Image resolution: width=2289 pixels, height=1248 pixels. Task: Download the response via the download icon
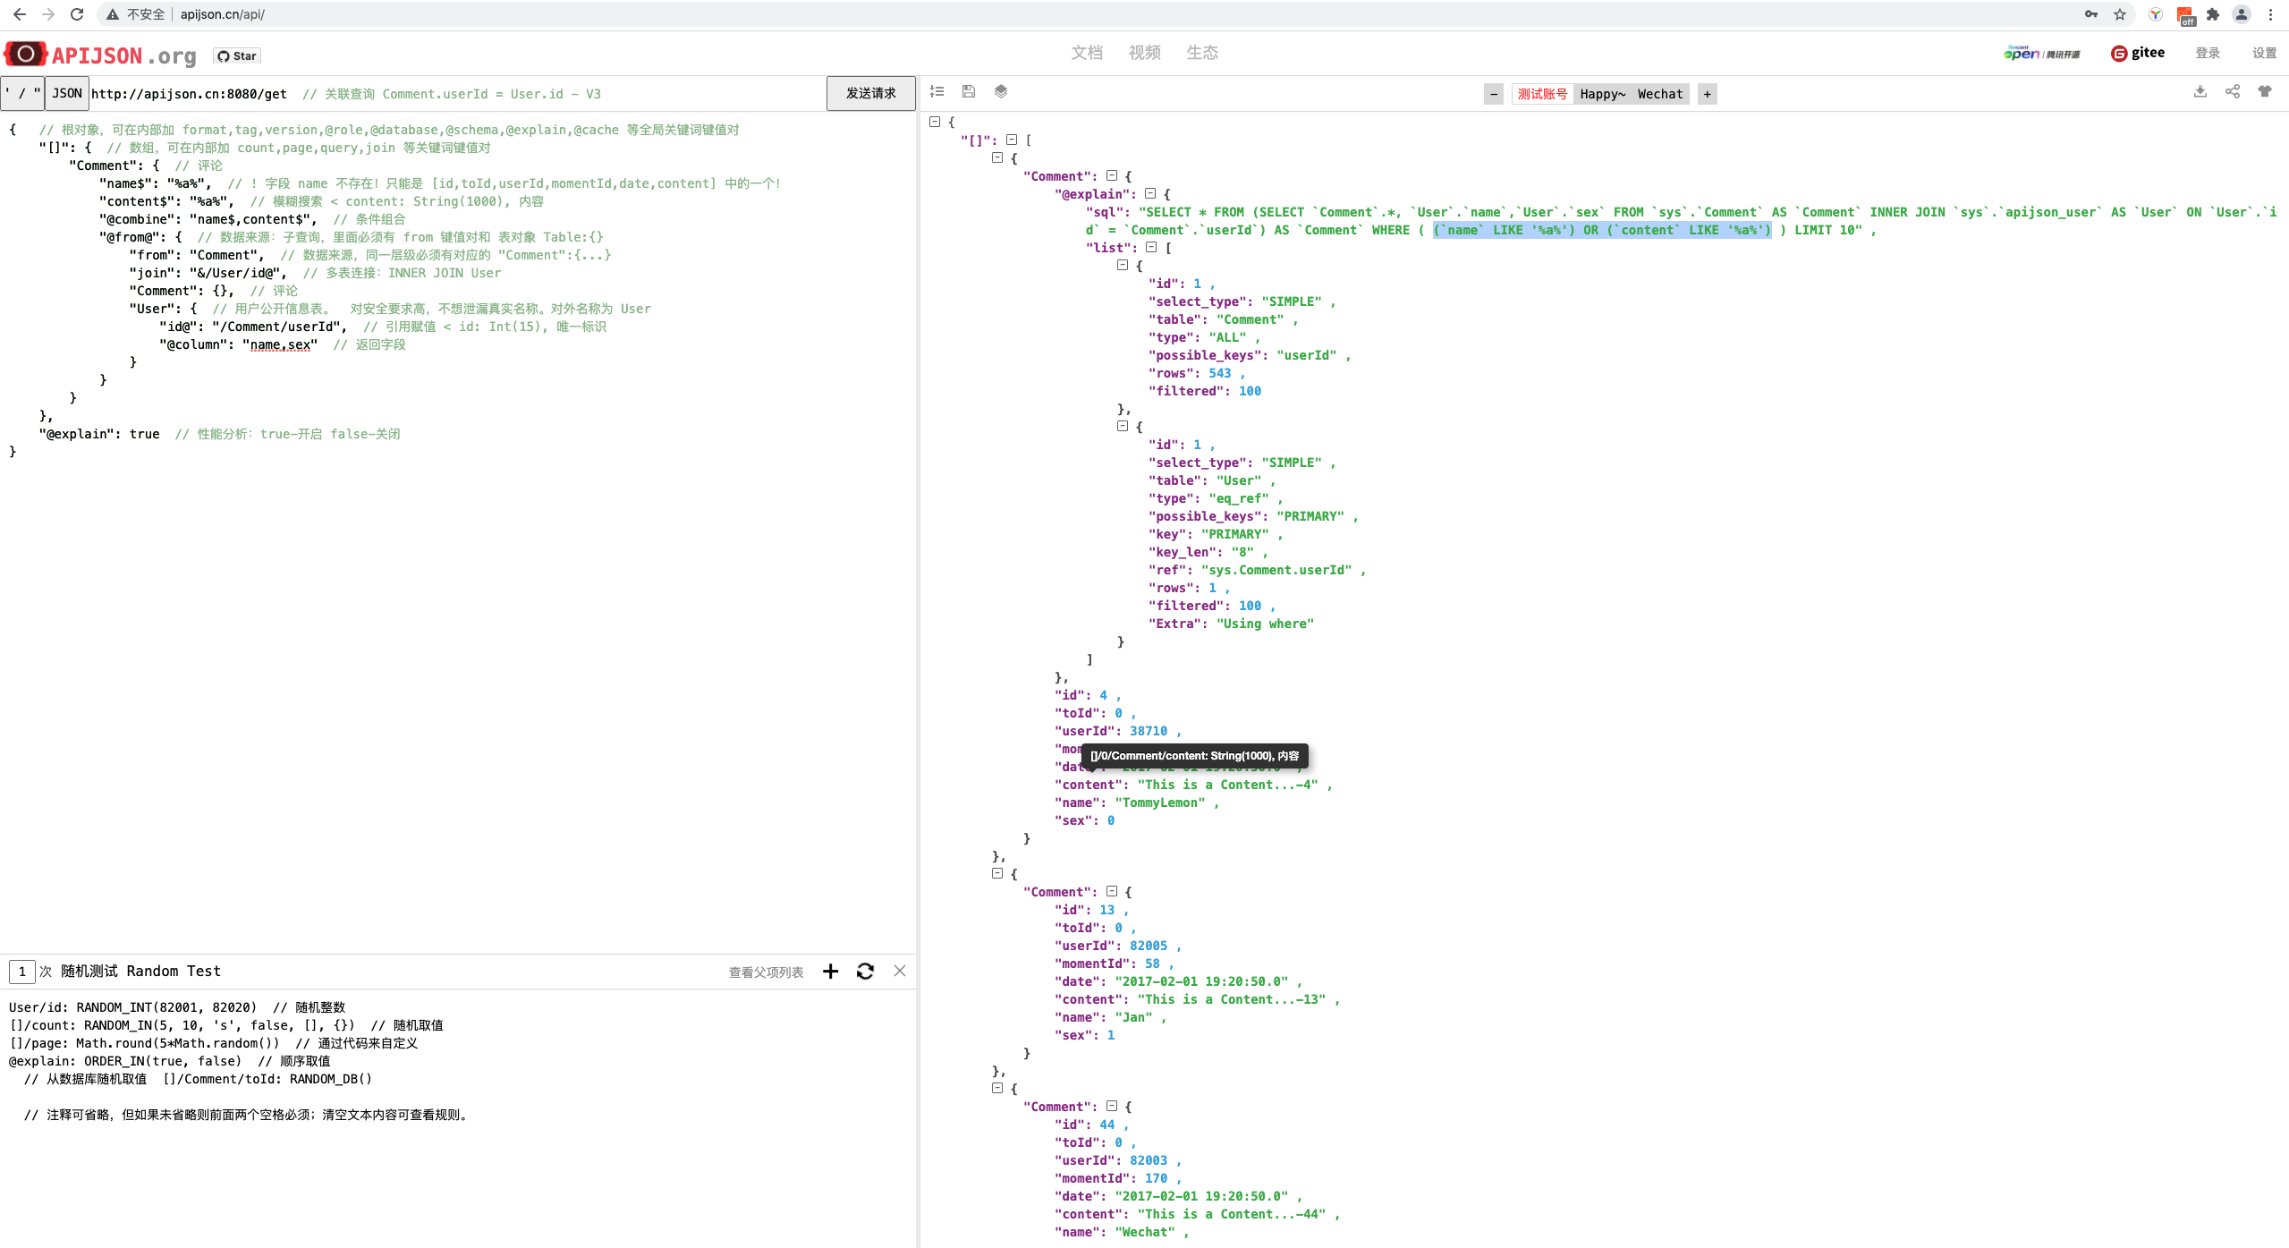click(x=2200, y=91)
